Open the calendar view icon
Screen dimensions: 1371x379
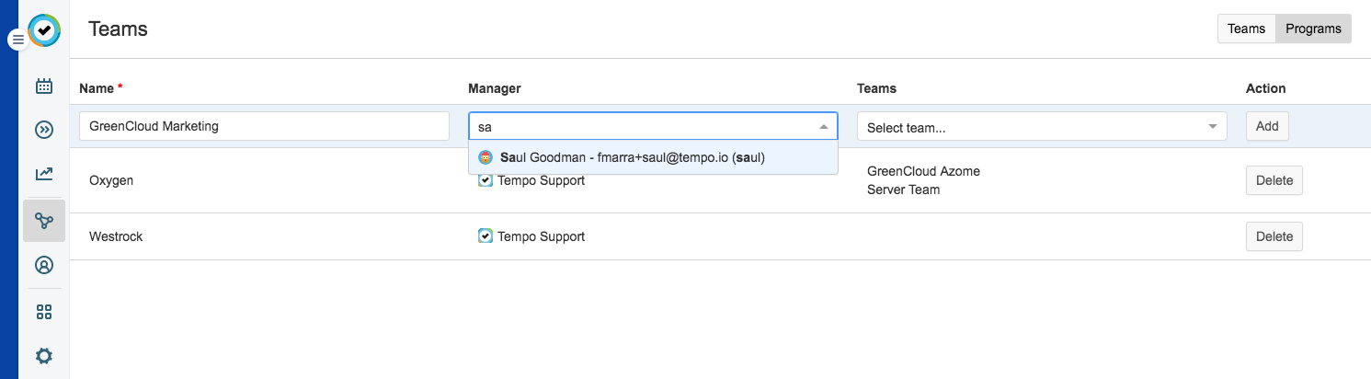44,86
